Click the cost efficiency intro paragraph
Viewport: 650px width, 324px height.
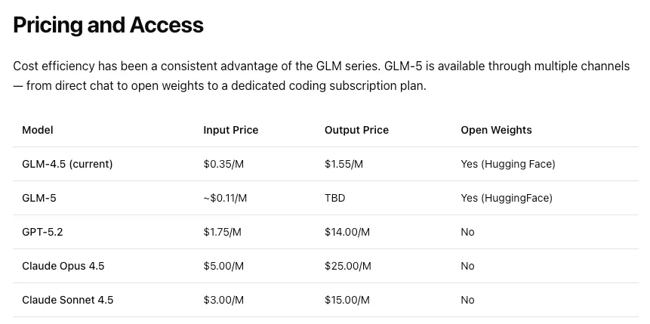tap(321, 76)
